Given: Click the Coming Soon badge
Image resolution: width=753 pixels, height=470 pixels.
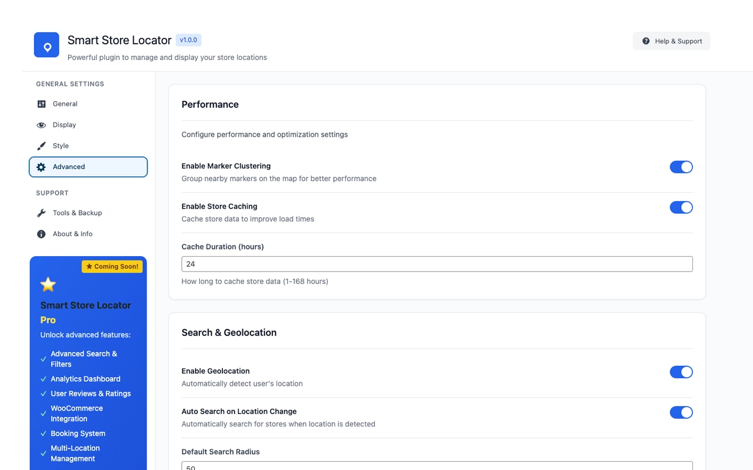Looking at the screenshot, I should click(x=112, y=267).
